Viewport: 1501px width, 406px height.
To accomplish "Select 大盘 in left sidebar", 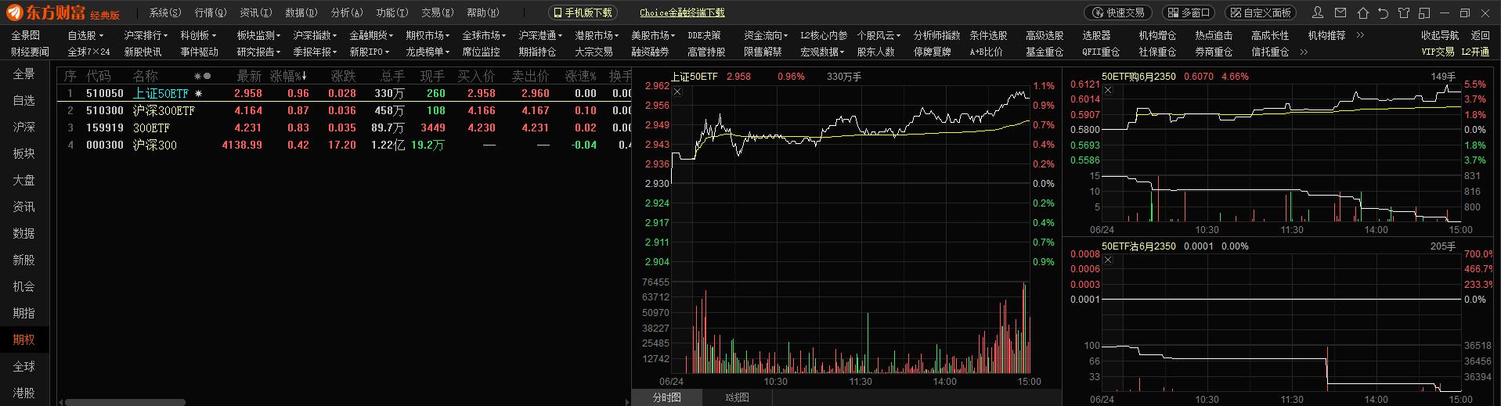I will point(24,180).
